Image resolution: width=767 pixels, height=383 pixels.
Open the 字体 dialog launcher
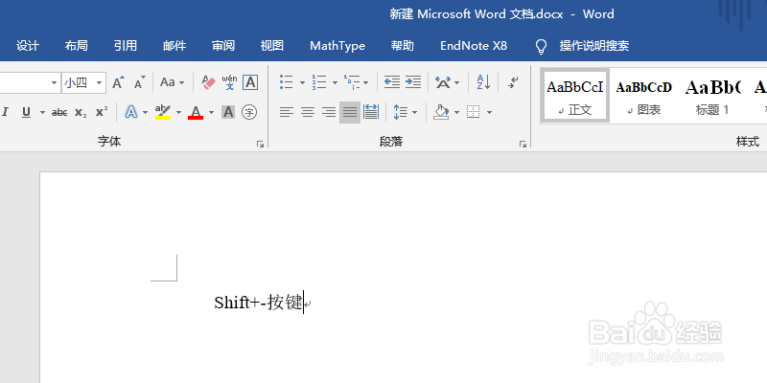tap(261, 145)
